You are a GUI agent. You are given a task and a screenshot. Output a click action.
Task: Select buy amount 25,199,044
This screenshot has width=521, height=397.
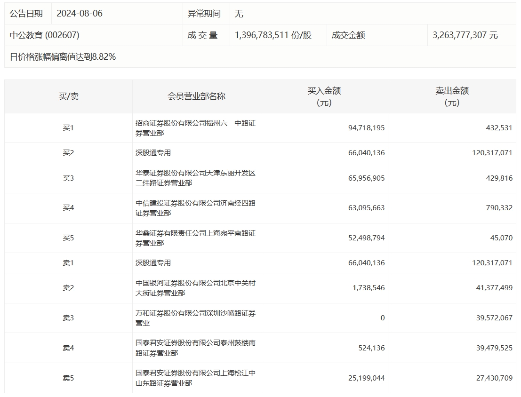pyautogui.click(x=366, y=378)
